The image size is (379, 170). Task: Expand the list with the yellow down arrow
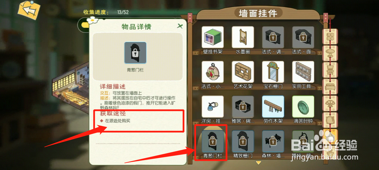click(x=259, y=163)
